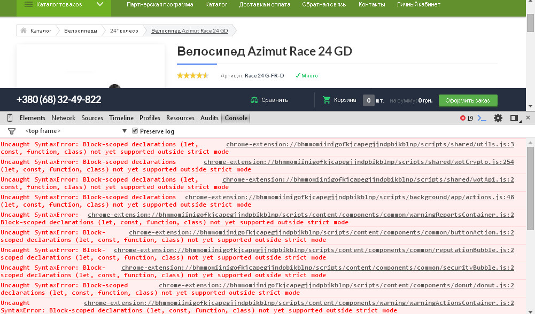Click the page scrollbar down arrow
The width and height of the screenshot is (535, 314).
[530, 106]
